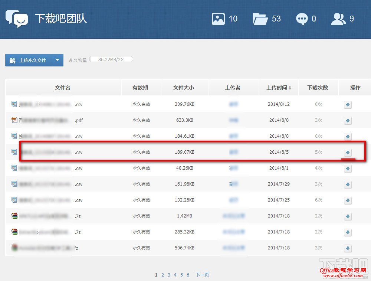Click the file icon of 161.98KB csv
The image size is (371, 281).
pyautogui.click(x=14, y=184)
